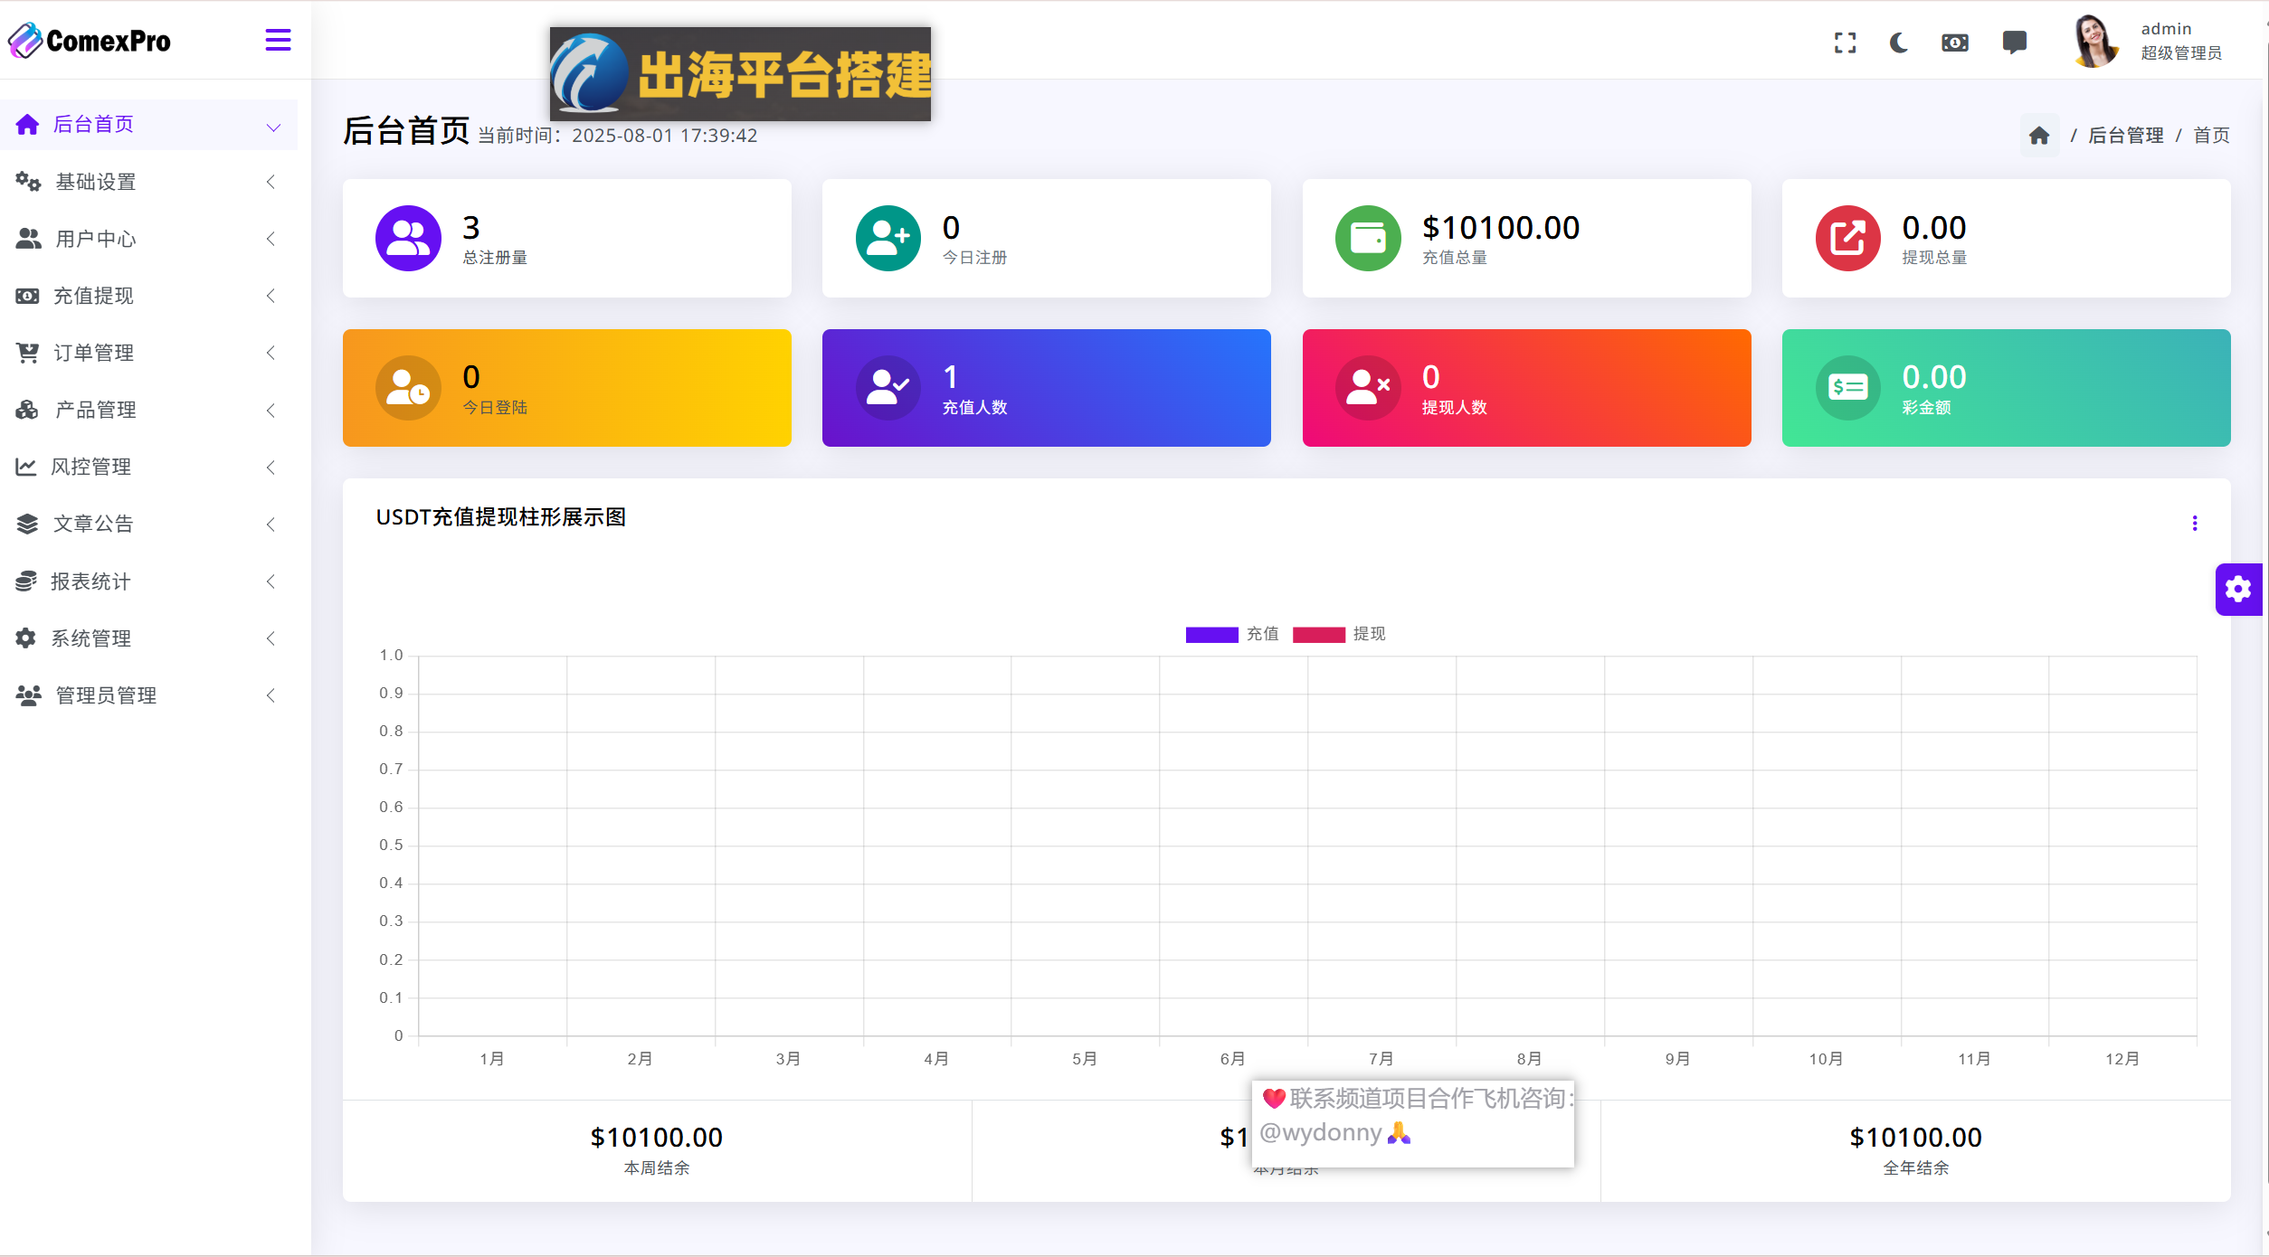
Task: Click the money bill icon in header
Action: point(1954,43)
